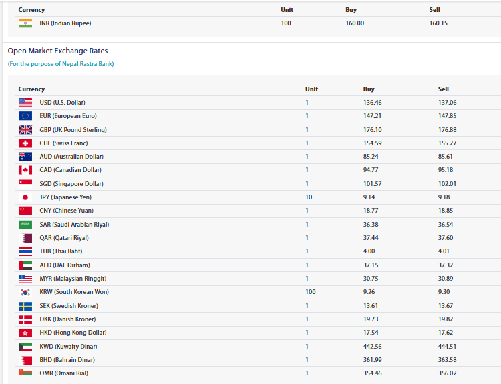The width and height of the screenshot is (501, 384).
Task: Click the KWD sell rate 444.51
Action: click(x=448, y=347)
